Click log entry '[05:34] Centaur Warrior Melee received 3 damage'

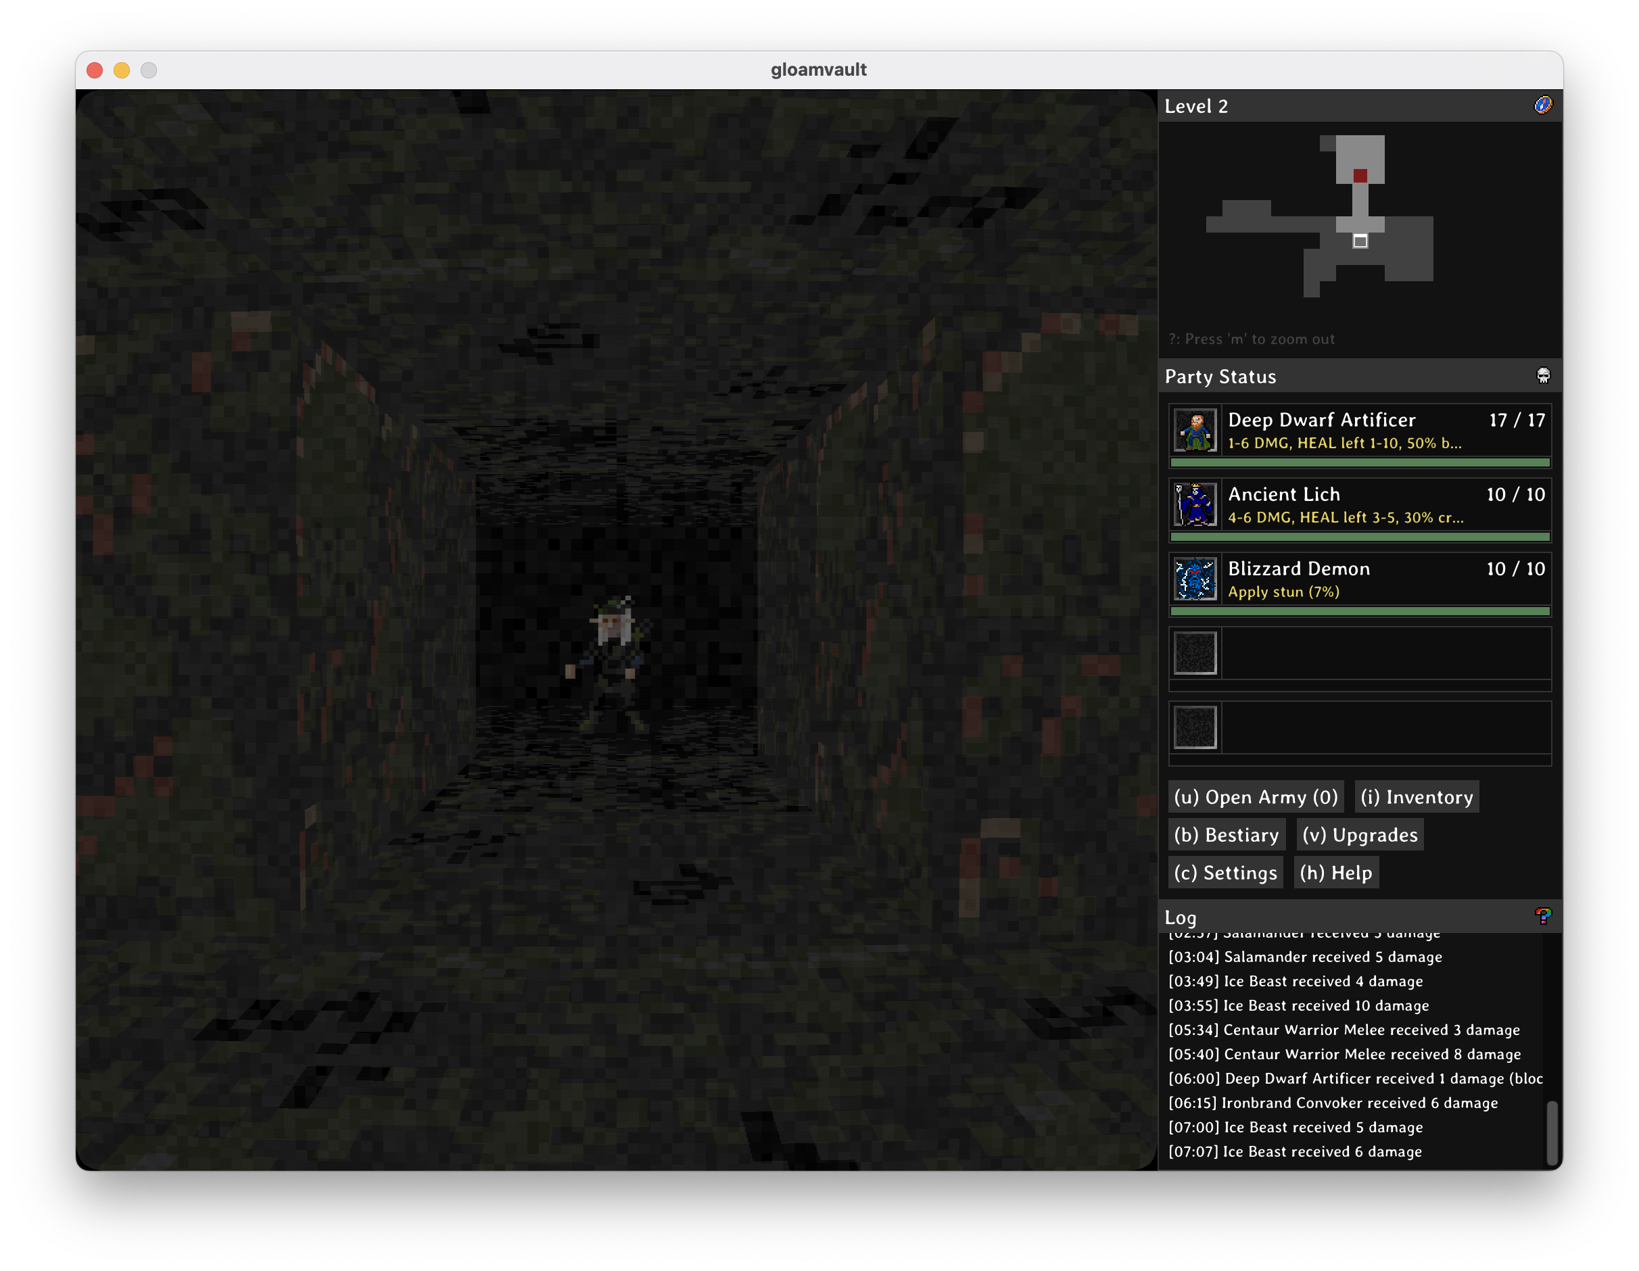[x=1344, y=1030]
